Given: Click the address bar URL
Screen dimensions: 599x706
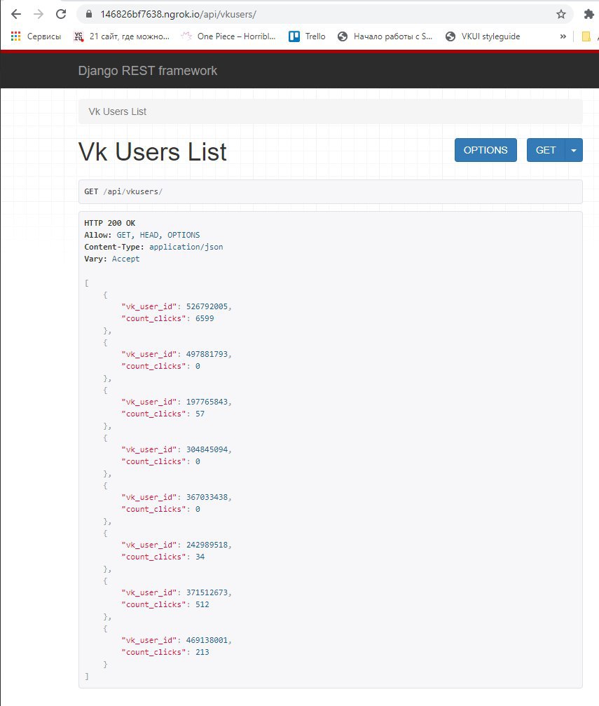Looking at the screenshot, I should tap(178, 14).
